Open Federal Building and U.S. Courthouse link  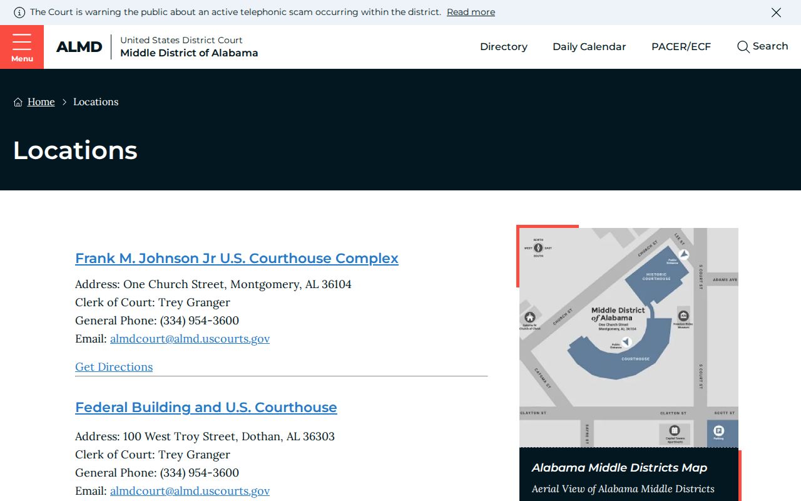[x=206, y=407]
